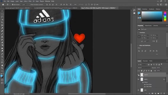Viewport: 168px width, 95px height.
Task: Select the Layer 2 thumbnail
Action: 142,75
